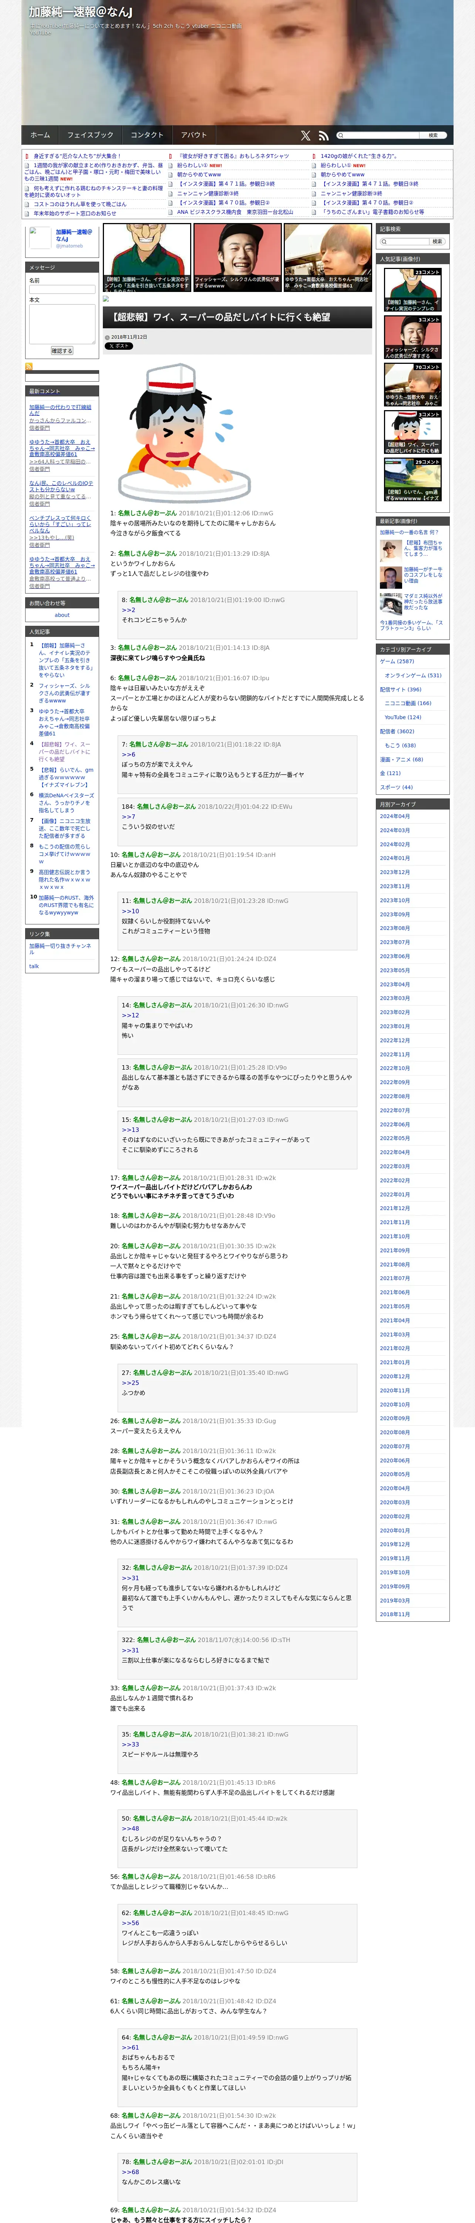Open featured thumbnail ゆゆうた→首都大卒
The width and height of the screenshot is (475, 2223).
(328, 256)
